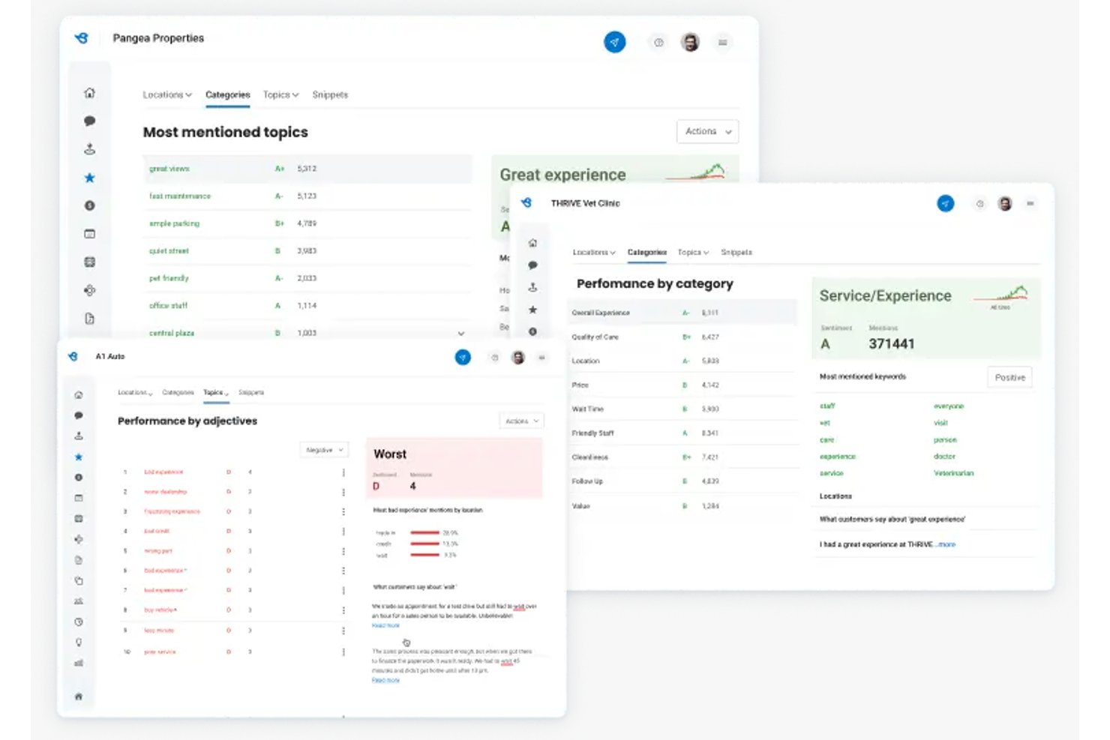Click Positive button in THRIVE Vet Clinic panel

point(1009,377)
